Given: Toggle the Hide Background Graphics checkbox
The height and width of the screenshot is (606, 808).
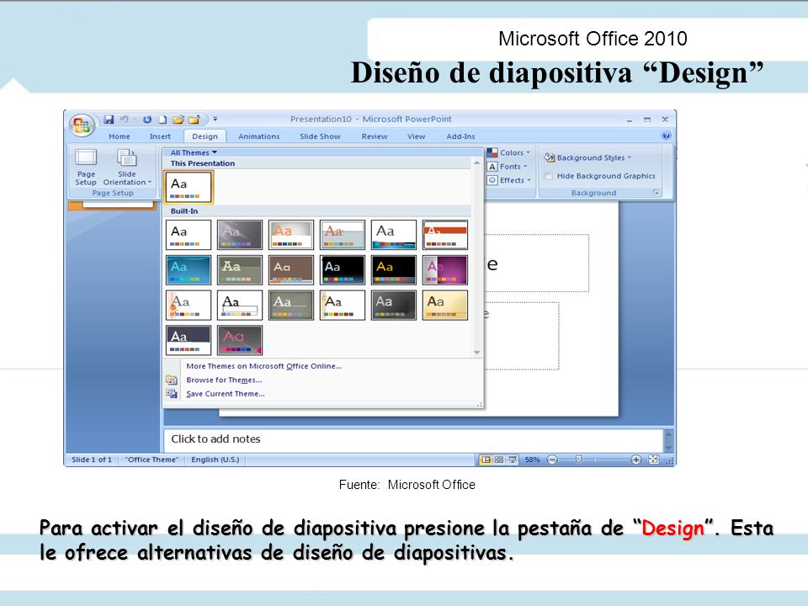Looking at the screenshot, I should [549, 176].
